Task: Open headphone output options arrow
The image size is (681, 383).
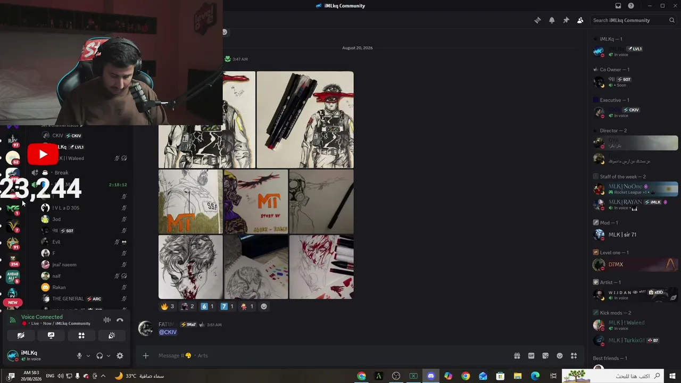Action: [109, 356]
